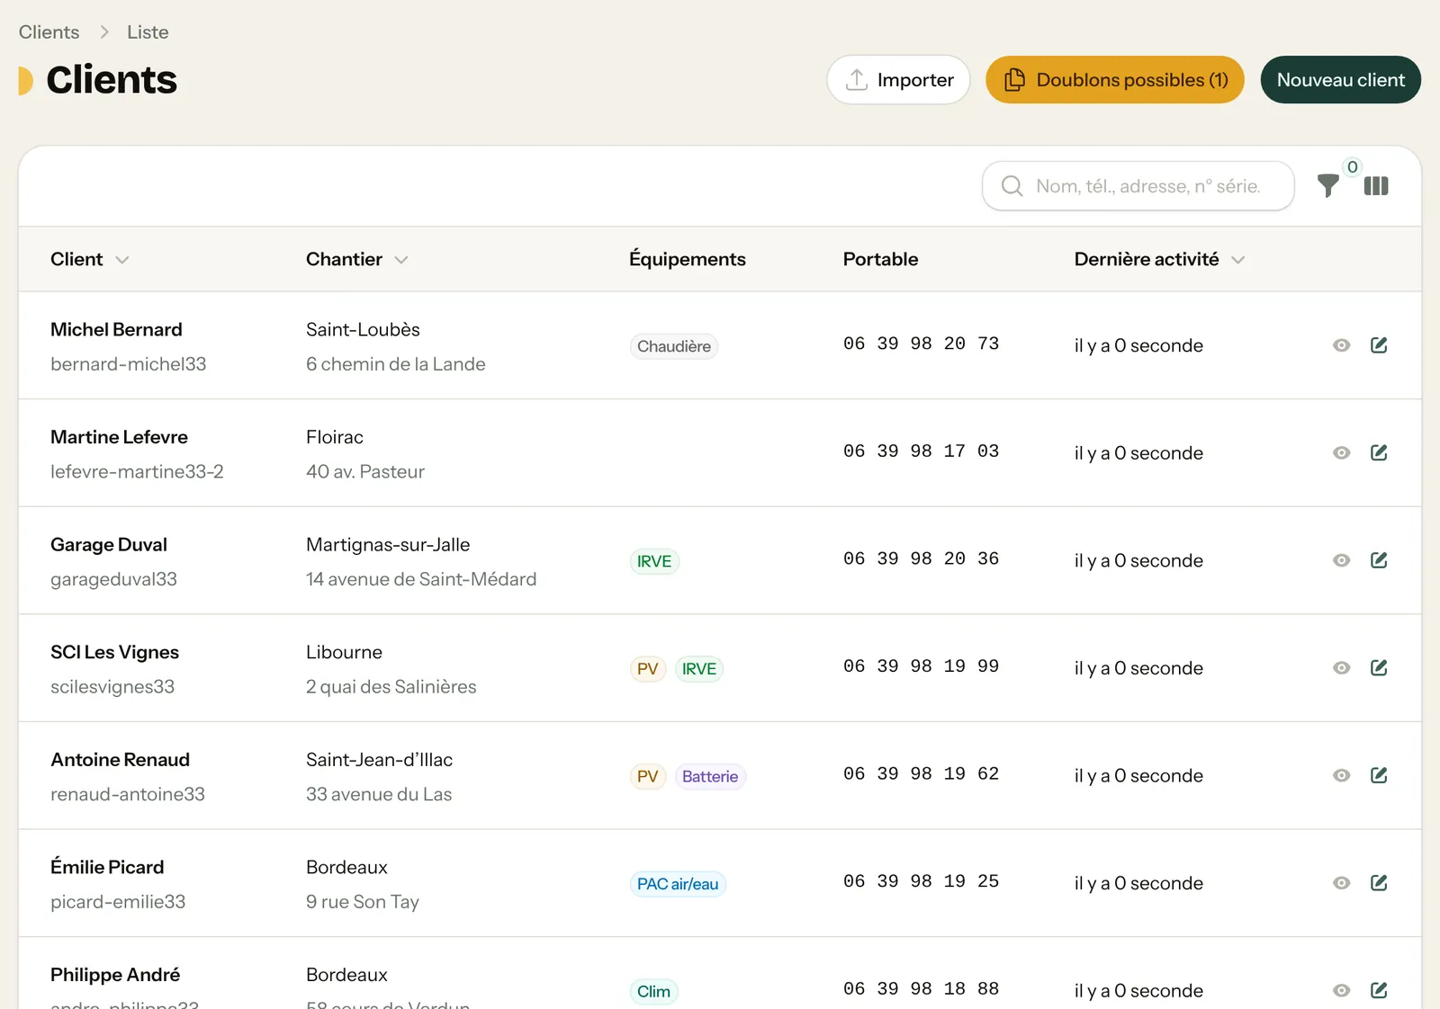Edit SCI Les Vignes client record
This screenshot has width=1440, height=1009.
(1379, 667)
